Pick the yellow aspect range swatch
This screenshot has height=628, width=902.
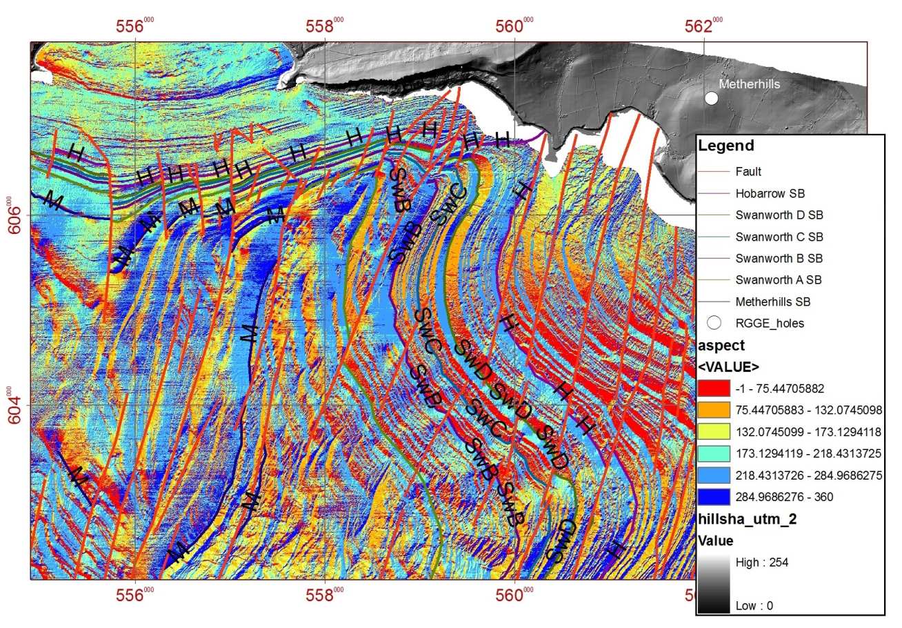coord(714,432)
